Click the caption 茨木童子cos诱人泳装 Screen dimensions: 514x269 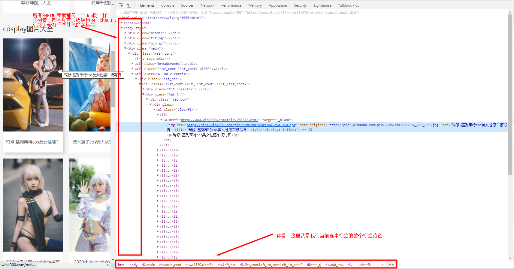pyautogui.click(x=92, y=142)
